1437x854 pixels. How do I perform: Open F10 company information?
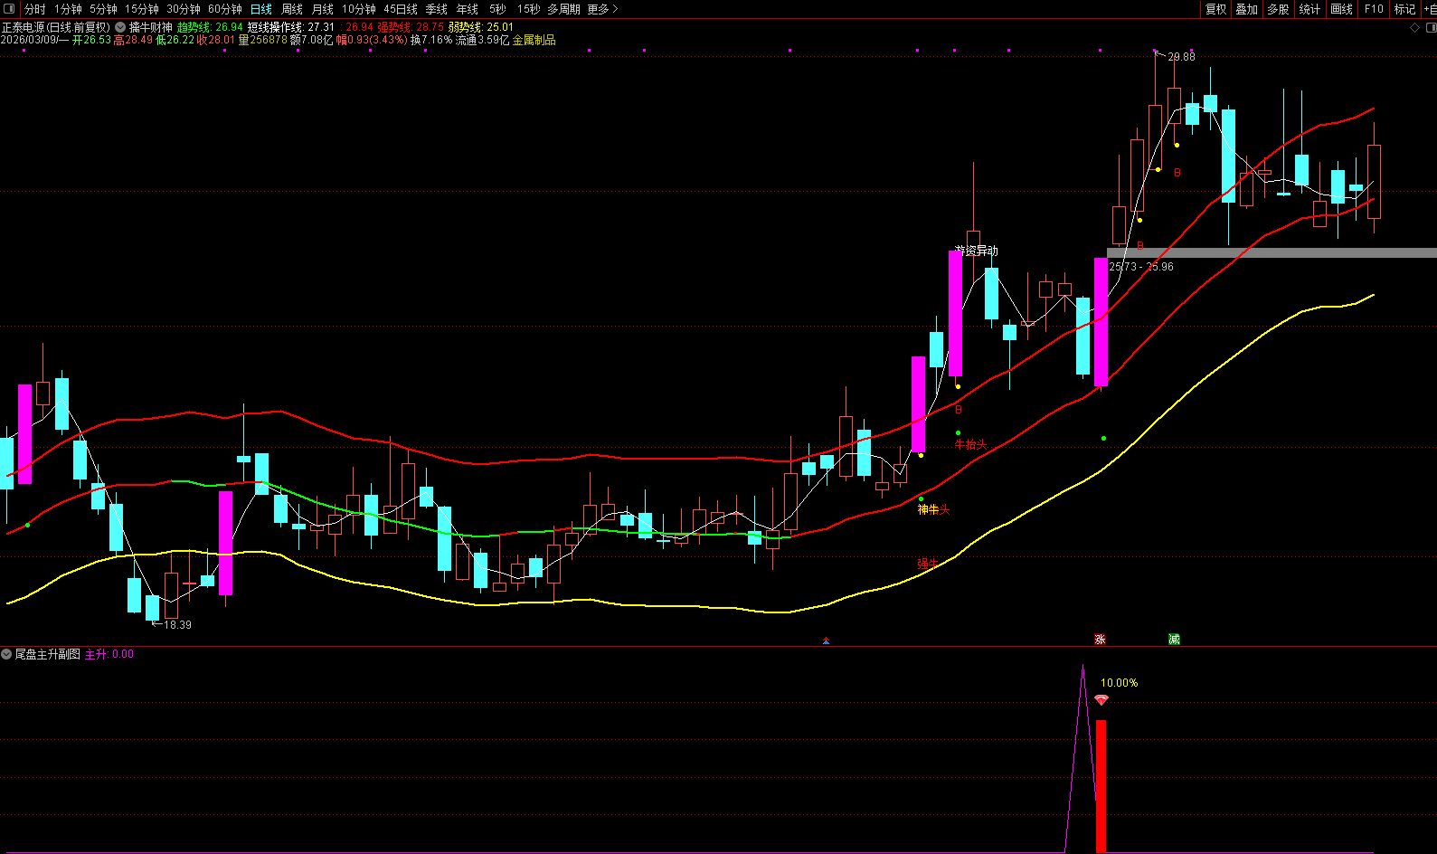tap(1374, 9)
